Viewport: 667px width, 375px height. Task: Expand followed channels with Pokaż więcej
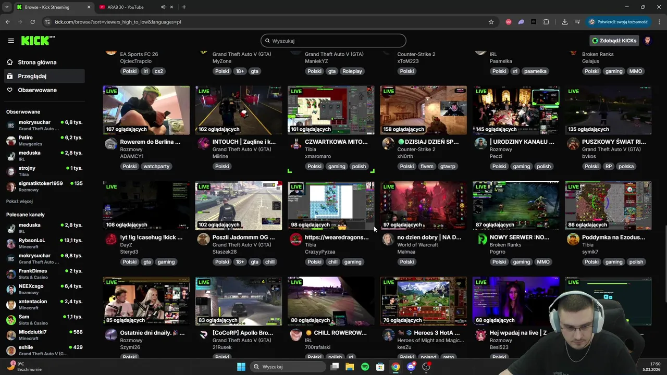click(19, 201)
